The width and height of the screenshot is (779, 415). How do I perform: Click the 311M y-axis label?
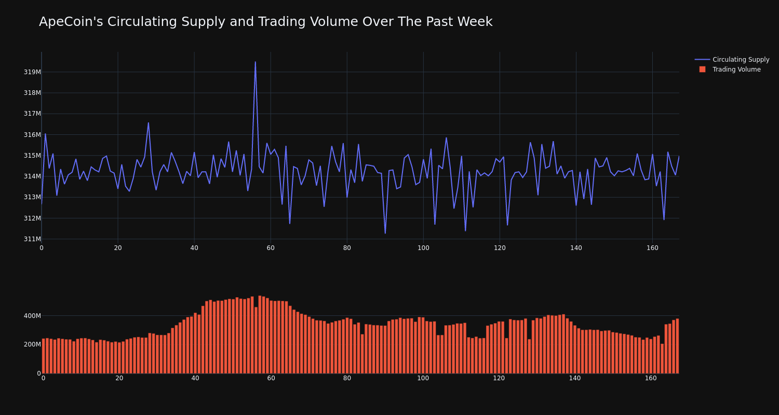32,239
